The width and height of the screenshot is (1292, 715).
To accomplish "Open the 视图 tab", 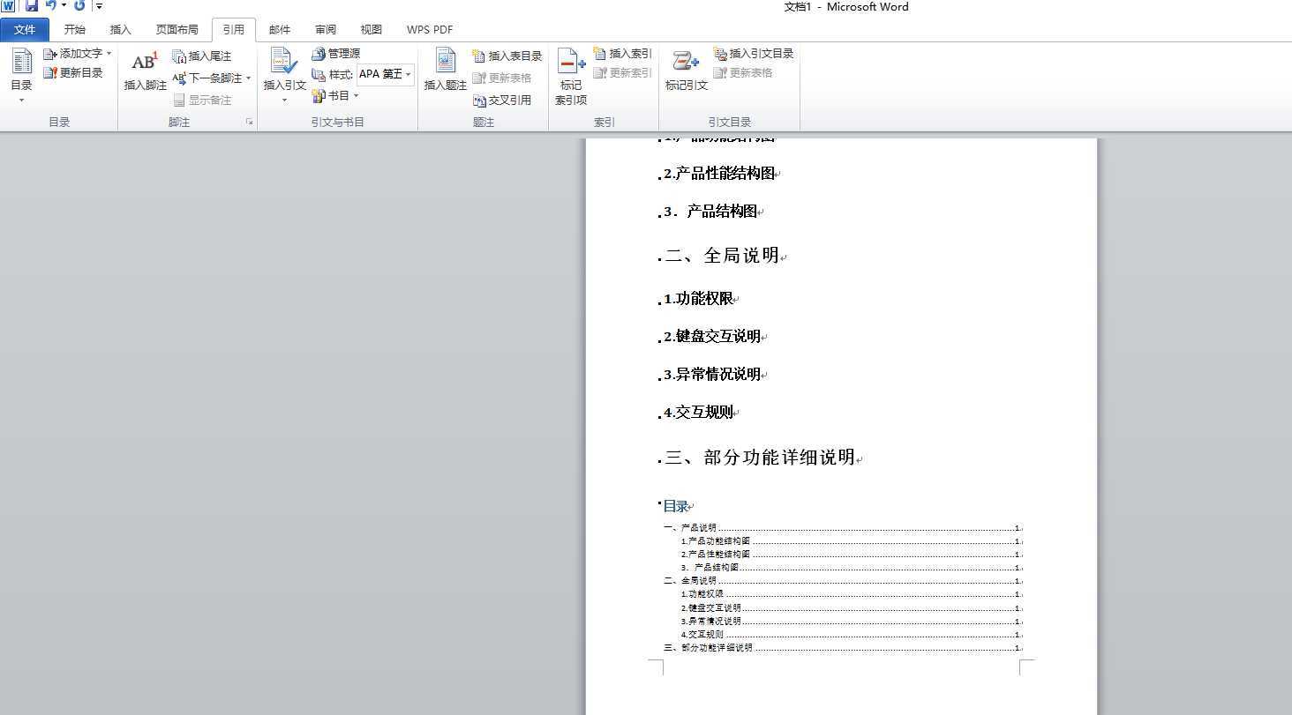I will [372, 30].
